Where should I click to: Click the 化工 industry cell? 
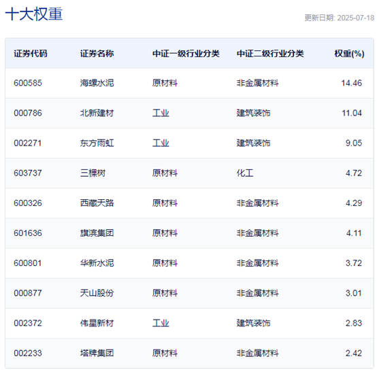click(x=245, y=173)
